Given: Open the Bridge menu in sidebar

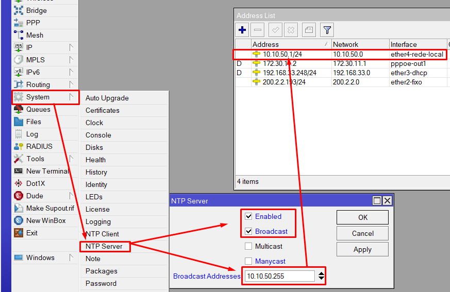Looking at the screenshot, I should coord(37,11).
